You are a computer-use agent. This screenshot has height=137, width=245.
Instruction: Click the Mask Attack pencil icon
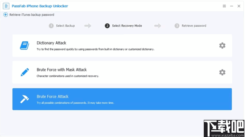[x=25, y=72]
